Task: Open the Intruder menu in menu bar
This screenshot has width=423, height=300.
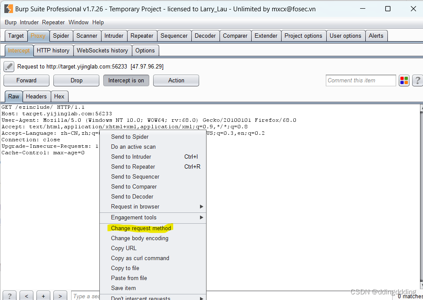Action: pyautogui.click(x=29, y=23)
